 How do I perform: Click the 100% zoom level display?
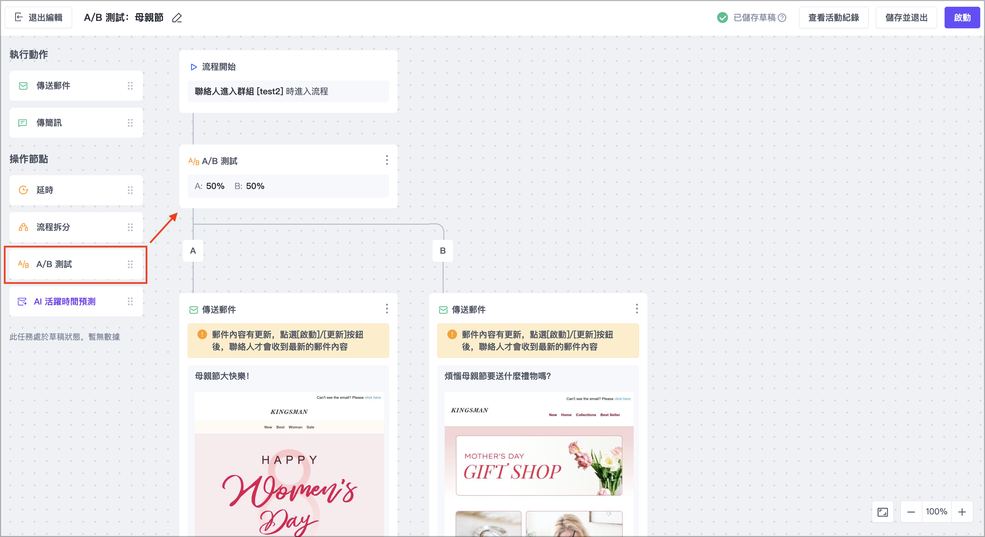tap(936, 512)
